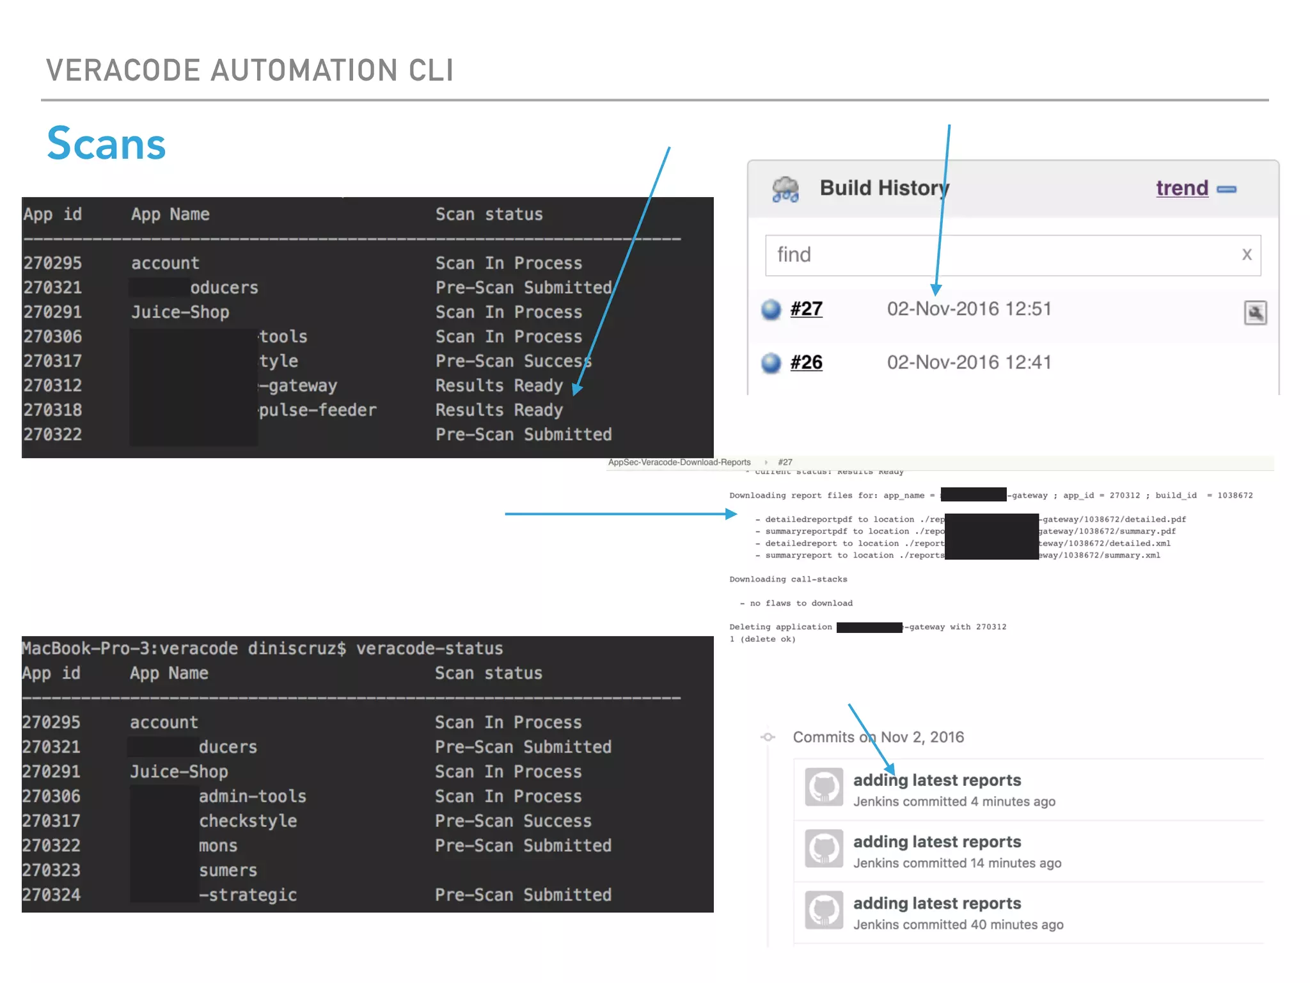Open commit 'adding latest reports' from 40 minutes ago
This screenshot has width=1310, height=983.
pyautogui.click(x=937, y=903)
